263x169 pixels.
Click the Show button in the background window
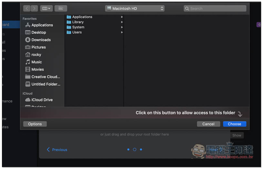click(237, 135)
